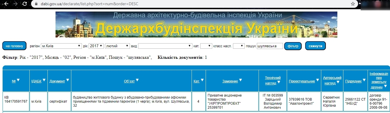Click the Фільтр summary text line
This screenshot has width=390, height=113.
tap(77, 57)
